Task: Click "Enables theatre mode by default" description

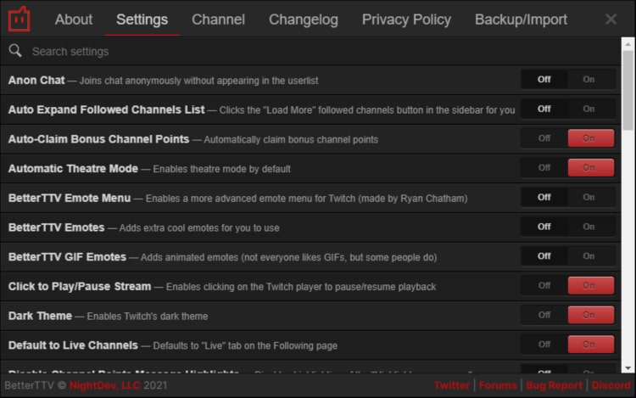Action: point(221,169)
